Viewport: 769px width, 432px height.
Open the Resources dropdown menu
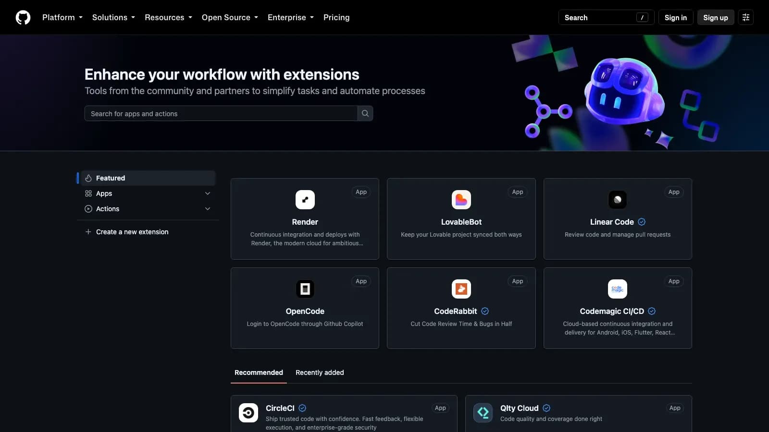pos(168,17)
